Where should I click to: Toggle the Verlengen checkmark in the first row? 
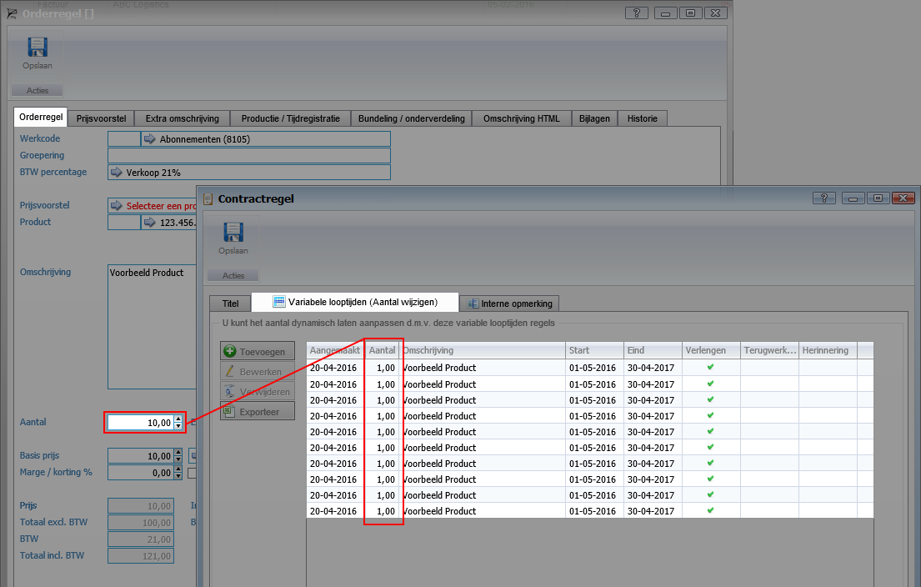pos(710,369)
